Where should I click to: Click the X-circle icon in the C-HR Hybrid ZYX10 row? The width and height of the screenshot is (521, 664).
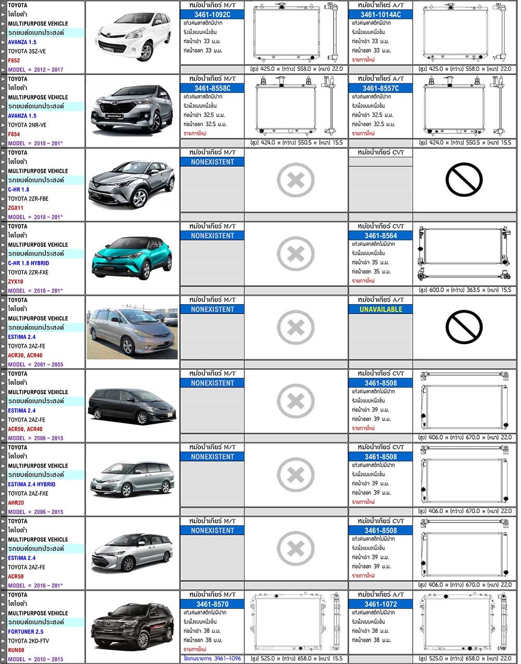(x=295, y=254)
